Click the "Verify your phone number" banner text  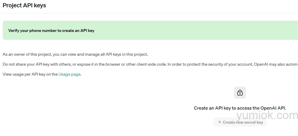[32, 30]
